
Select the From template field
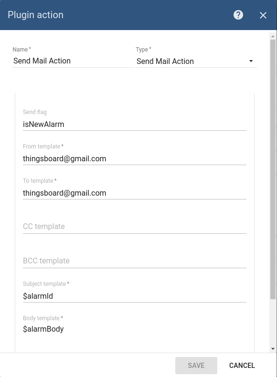coord(135,159)
